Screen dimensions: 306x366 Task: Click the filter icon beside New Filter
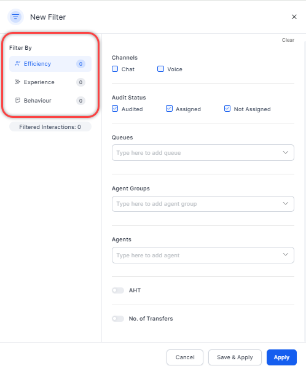tap(15, 17)
